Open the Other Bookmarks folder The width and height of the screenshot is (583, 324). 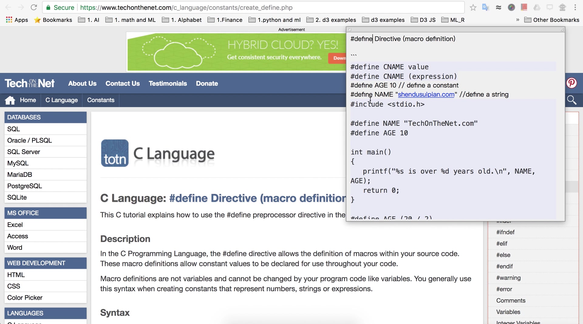pos(552,20)
